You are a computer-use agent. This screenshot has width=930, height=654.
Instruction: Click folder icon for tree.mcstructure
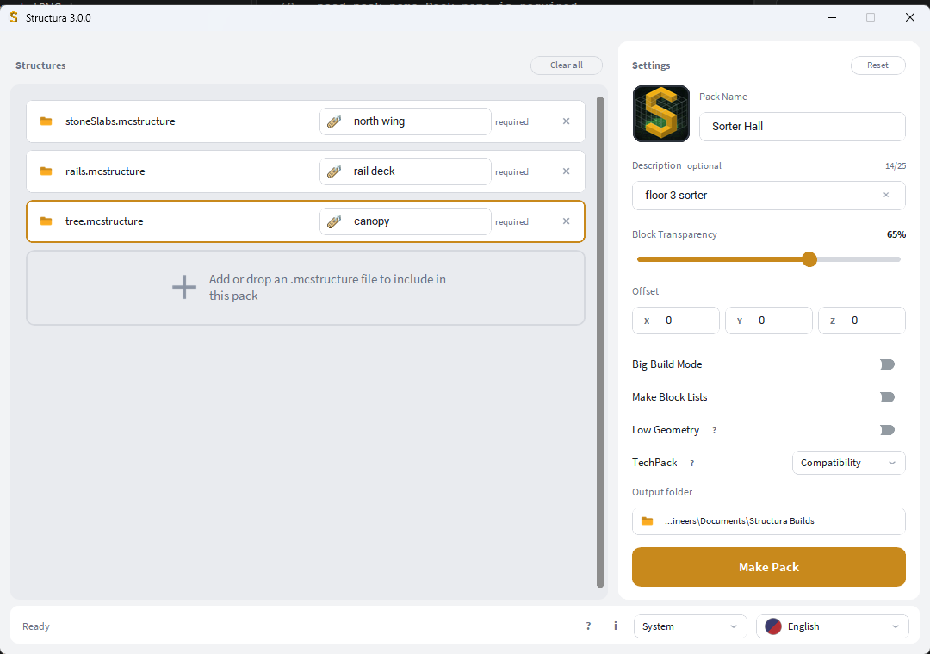tap(46, 221)
